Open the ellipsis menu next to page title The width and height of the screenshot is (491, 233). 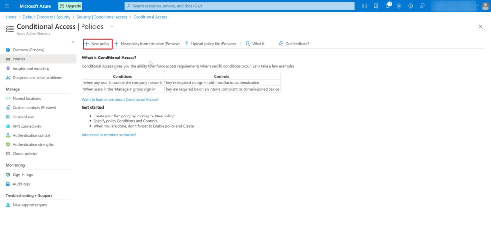click(x=112, y=27)
